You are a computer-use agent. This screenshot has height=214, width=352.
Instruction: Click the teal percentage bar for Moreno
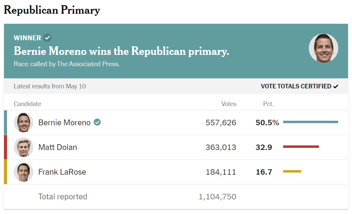pos(310,122)
